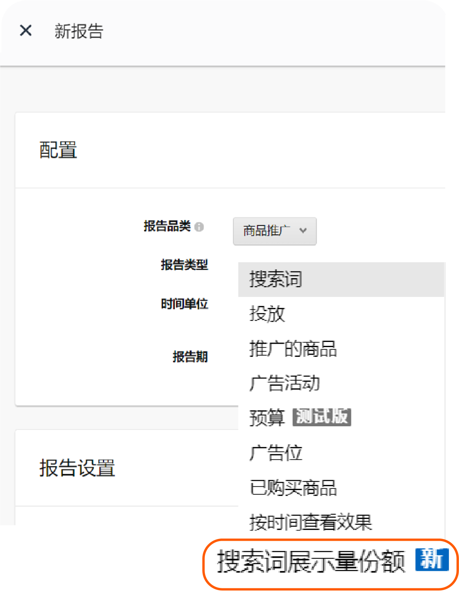Click the 测试版 badge next to 预算
459x593 pixels.
click(x=322, y=417)
